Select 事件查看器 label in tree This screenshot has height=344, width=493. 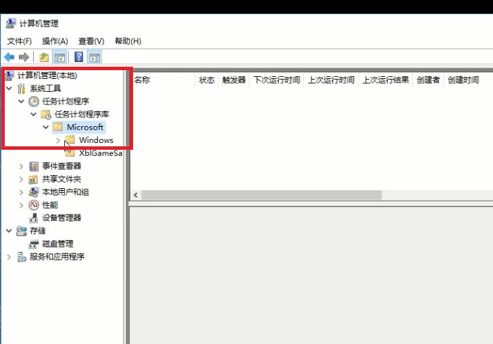[x=61, y=166]
